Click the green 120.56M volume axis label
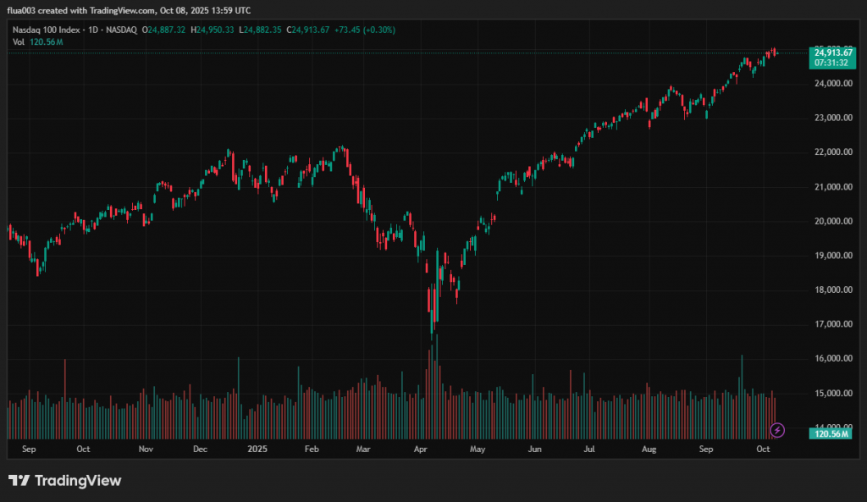The width and height of the screenshot is (867, 502). pos(833,433)
